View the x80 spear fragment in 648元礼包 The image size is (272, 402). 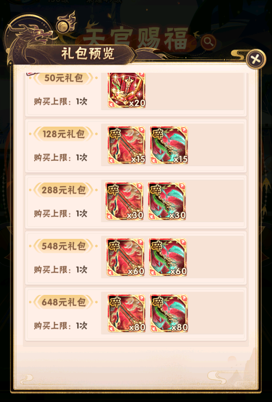coord(127,313)
